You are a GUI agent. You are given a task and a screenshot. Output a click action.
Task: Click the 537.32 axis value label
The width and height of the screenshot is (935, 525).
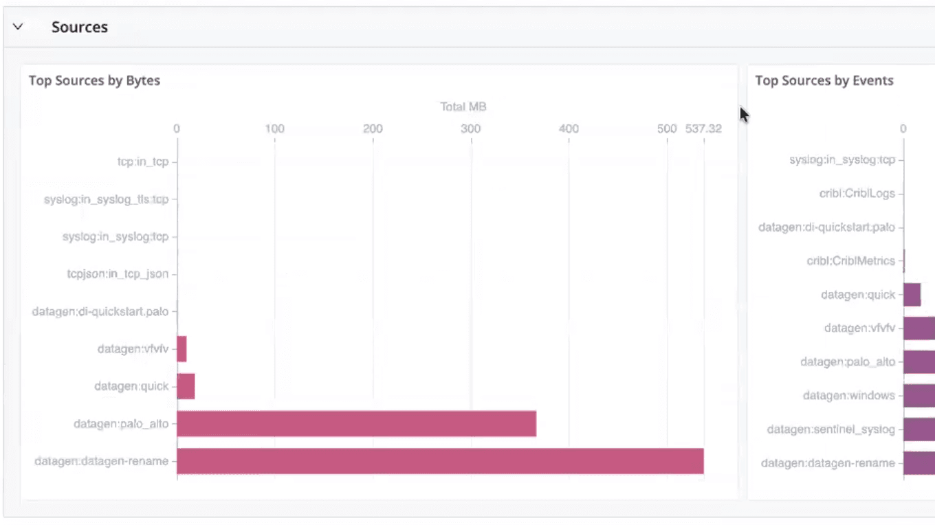pyautogui.click(x=704, y=128)
